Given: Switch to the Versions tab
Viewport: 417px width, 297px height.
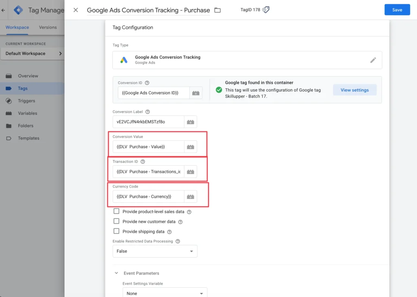Looking at the screenshot, I should click(x=48, y=27).
